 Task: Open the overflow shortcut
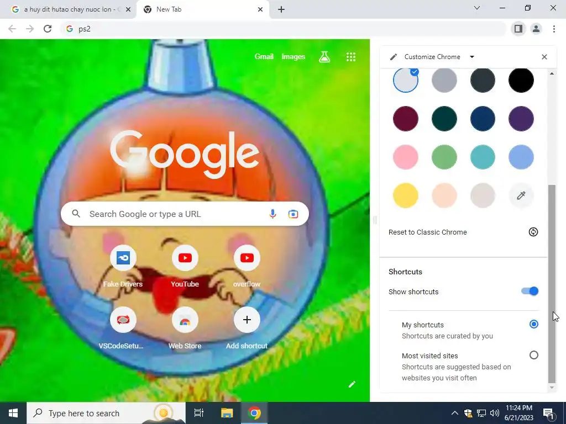point(247,258)
